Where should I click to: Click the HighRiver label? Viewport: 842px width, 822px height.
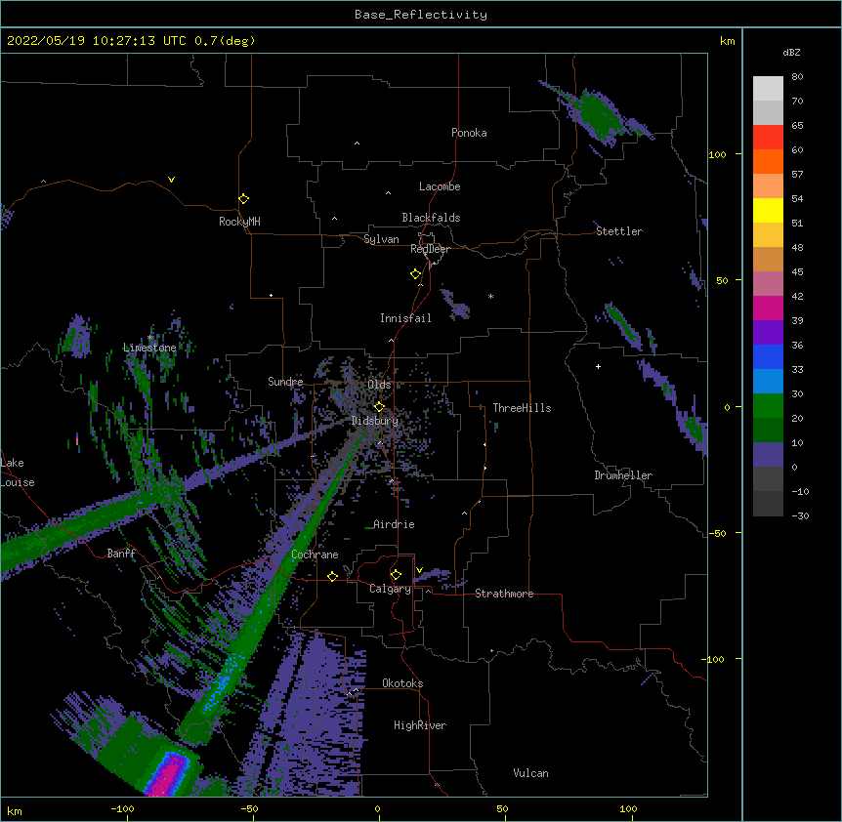tap(420, 725)
